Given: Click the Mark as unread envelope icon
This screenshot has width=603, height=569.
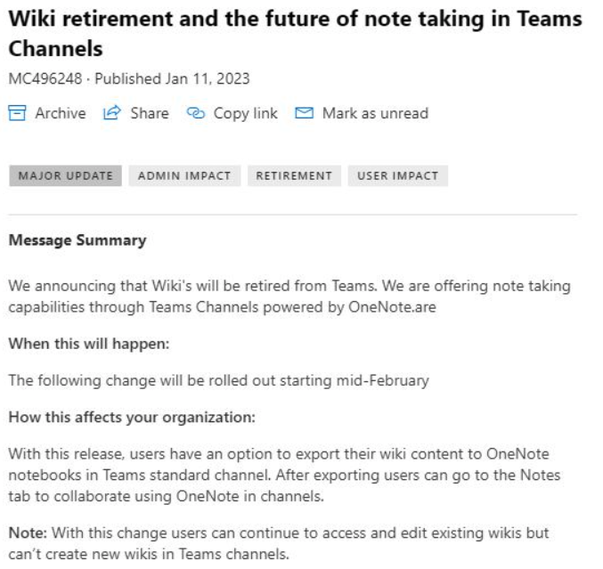Looking at the screenshot, I should point(306,113).
